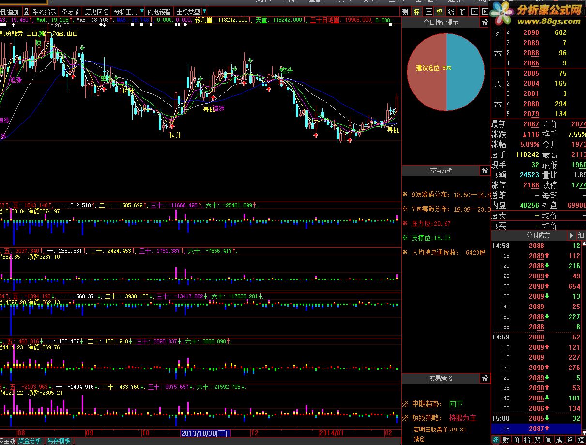
Task: Click the 筹码分析 panel header
Action: pos(441,170)
